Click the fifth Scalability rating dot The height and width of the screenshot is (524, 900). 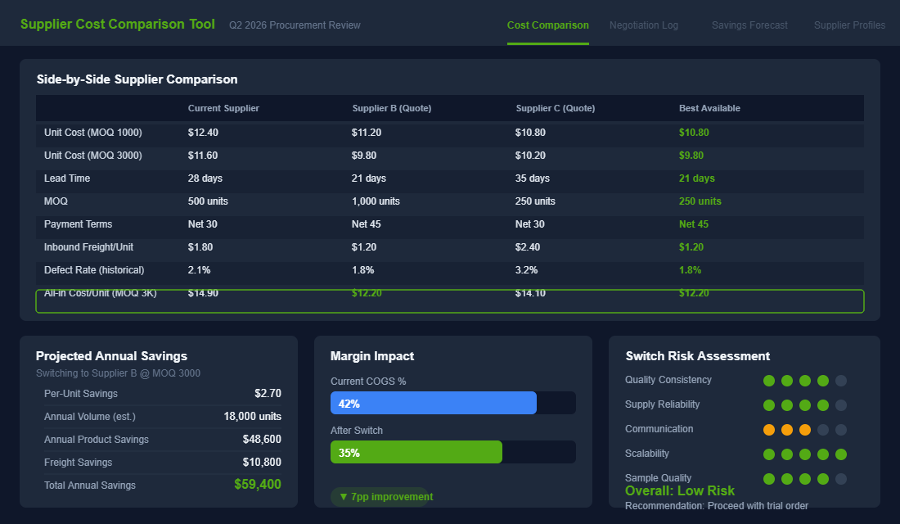(x=841, y=454)
